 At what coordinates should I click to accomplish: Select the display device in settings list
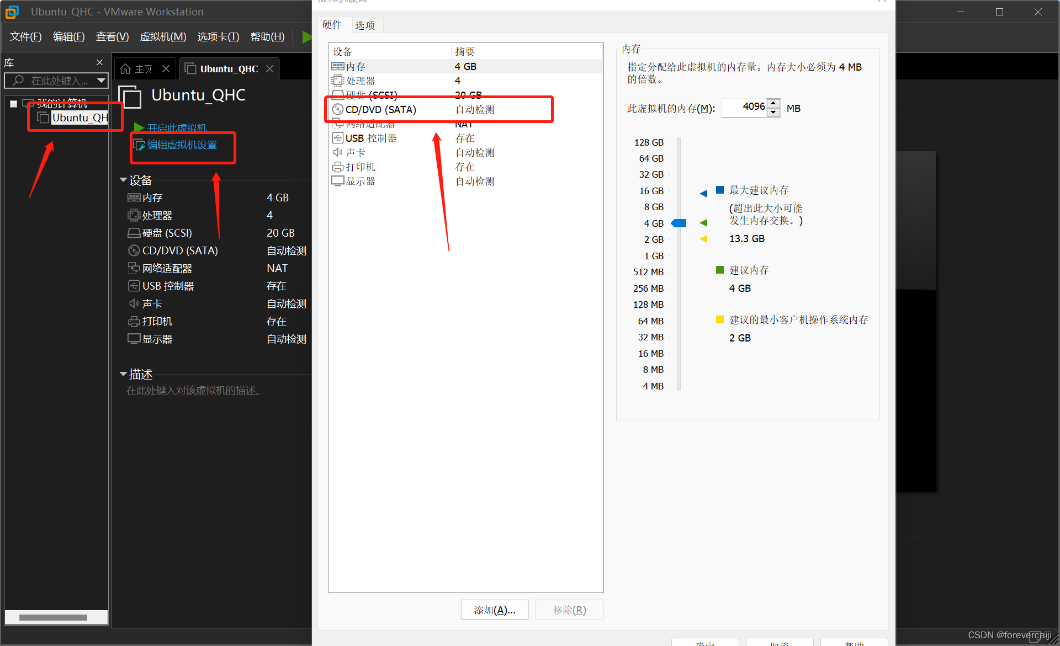(360, 181)
